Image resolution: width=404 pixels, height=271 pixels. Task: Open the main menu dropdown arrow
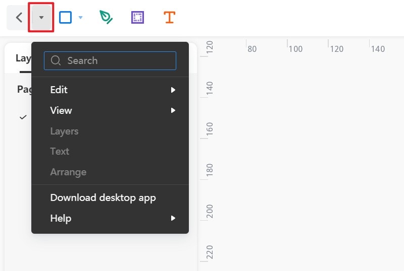point(41,18)
